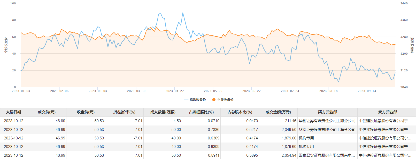This screenshot has width=416, height=159.
Task: Click the 卖方营业部 column header
Action: (388, 112)
